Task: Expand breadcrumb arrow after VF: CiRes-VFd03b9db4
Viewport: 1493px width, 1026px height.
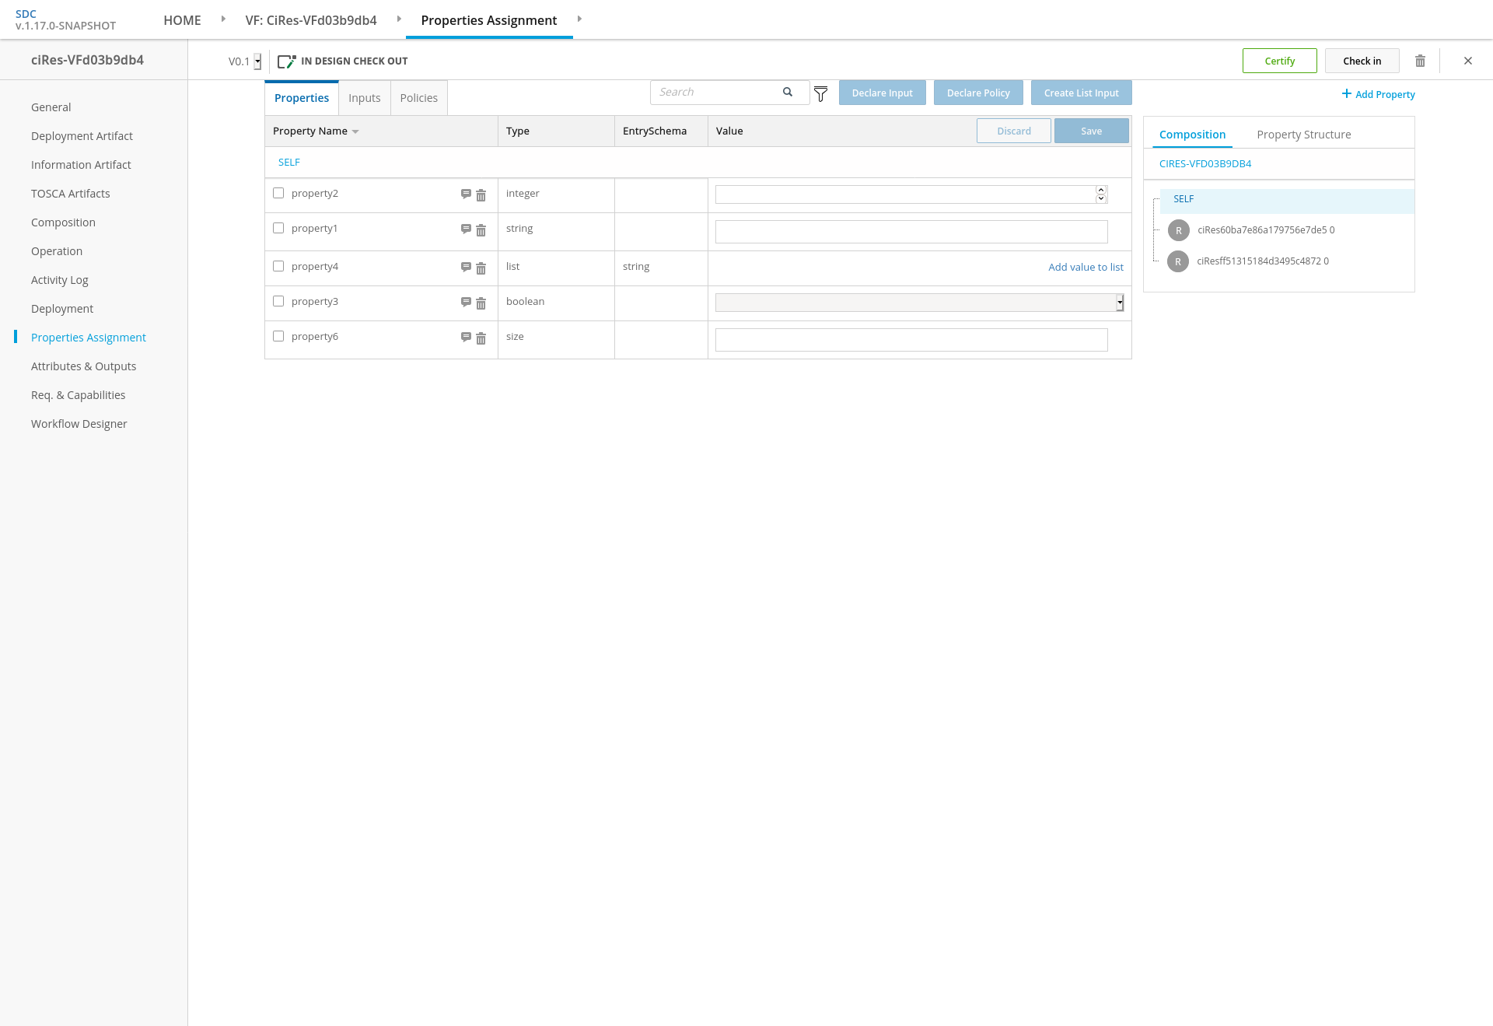Action: [x=399, y=19]
